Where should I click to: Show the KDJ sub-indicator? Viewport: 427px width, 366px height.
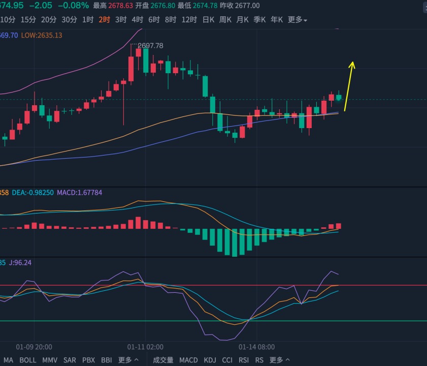(210, 360)
